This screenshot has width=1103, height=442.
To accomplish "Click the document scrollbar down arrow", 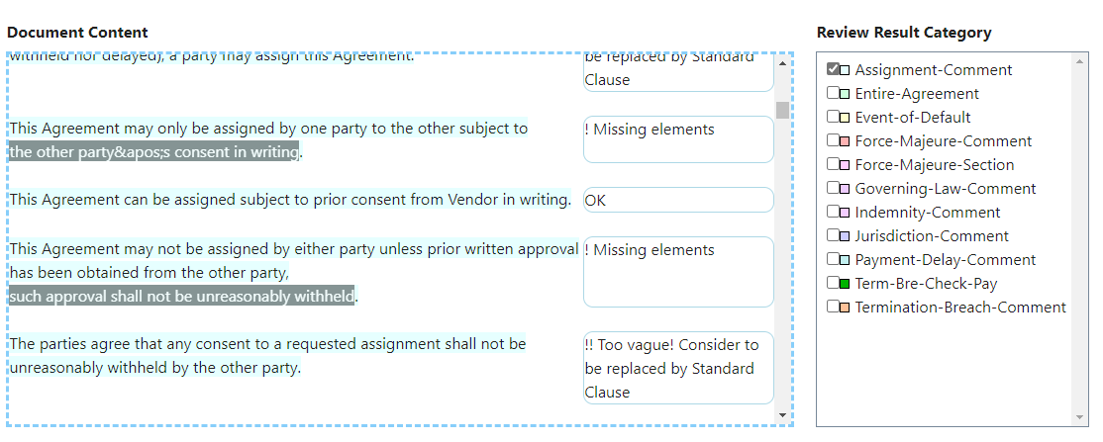I will click(782, 415).
